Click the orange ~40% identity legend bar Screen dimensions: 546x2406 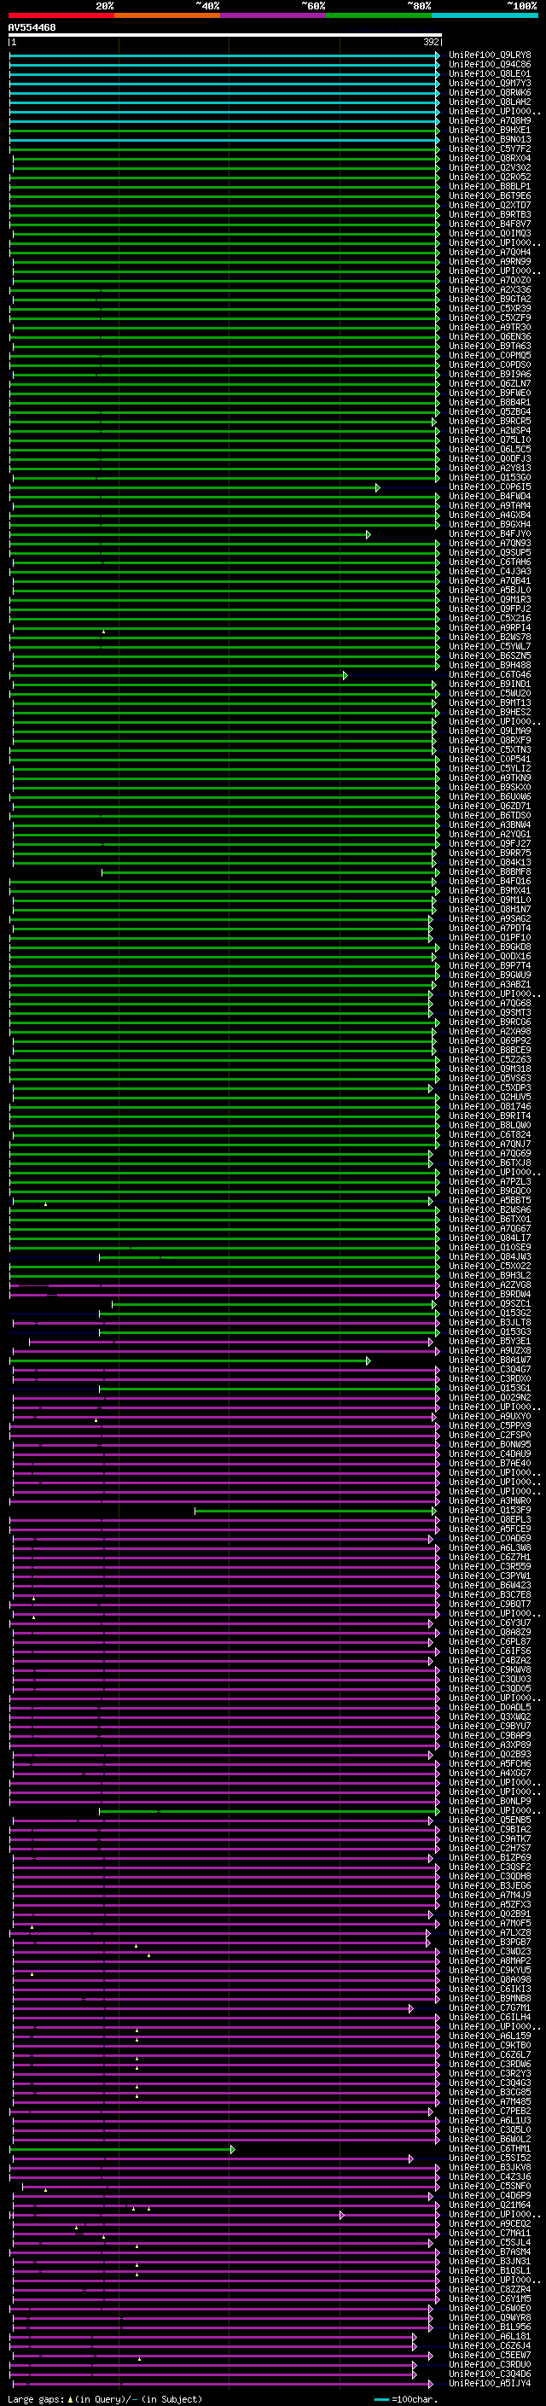(x=167, y=15)
